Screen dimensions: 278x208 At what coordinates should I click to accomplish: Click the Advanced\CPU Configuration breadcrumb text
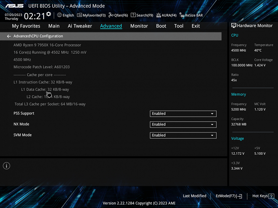pyautogui.click(x=38, y=36)
